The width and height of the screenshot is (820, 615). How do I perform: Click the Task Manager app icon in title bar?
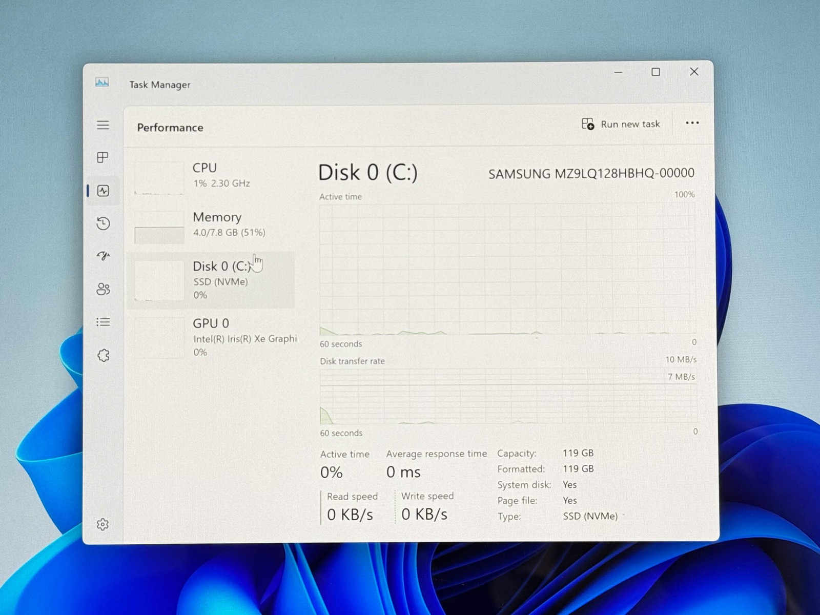102,83
